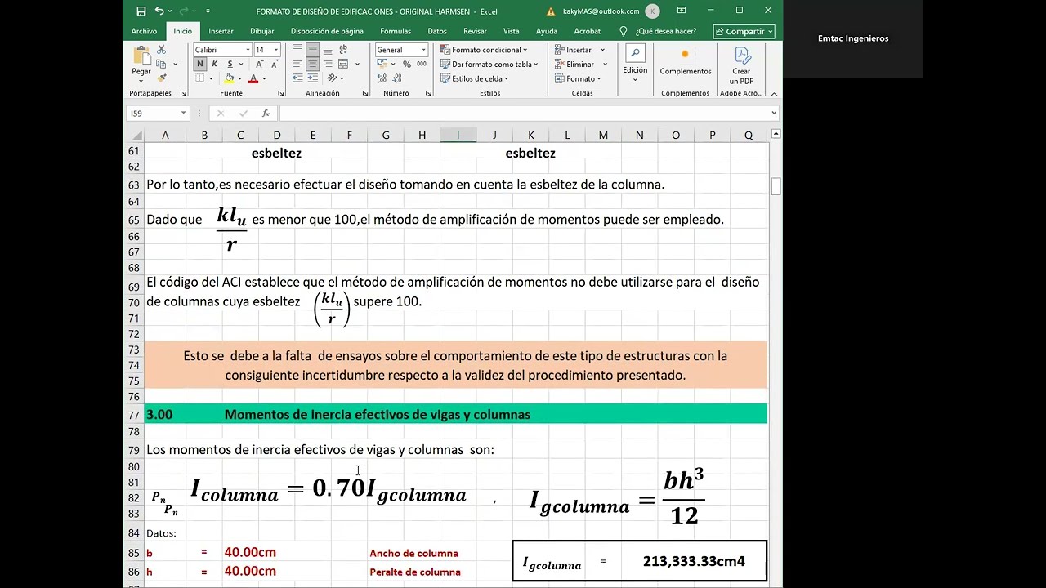Click the Cut scissors icon

click(161, 50)
